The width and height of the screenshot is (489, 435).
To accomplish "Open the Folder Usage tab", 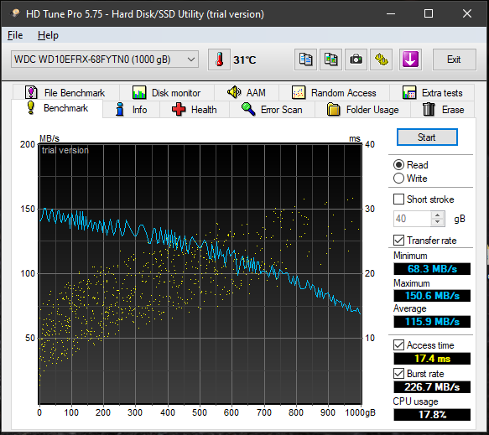I will coord(363,109).
